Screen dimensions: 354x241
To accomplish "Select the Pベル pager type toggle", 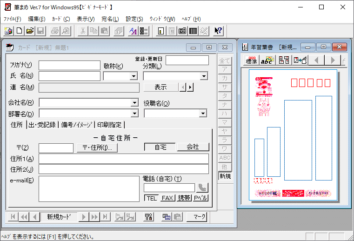I will pyautogui.click(x=200, y=198).
